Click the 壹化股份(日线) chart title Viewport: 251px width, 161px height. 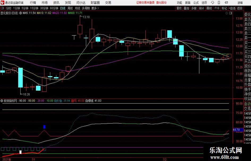tap(9, 13)
